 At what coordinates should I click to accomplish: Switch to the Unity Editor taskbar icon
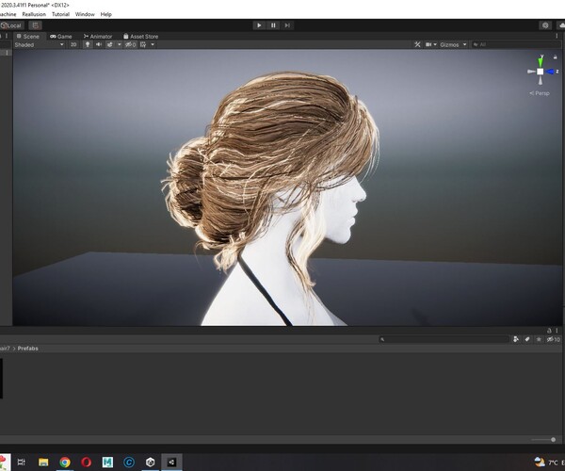171,462
